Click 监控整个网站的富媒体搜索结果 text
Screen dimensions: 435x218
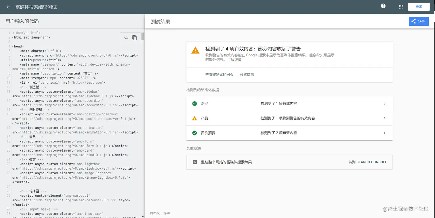coord(226,162)
